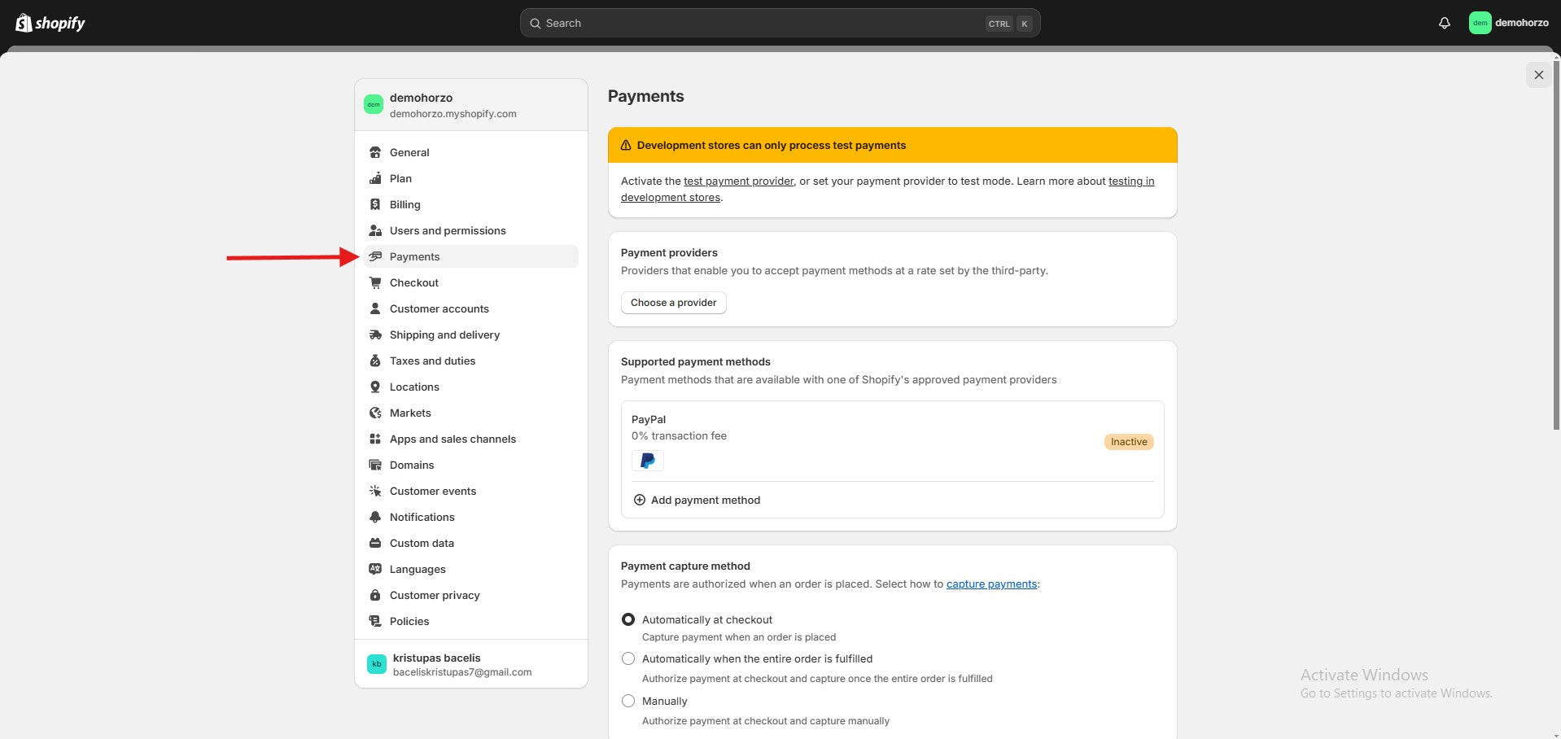Image resolution: width=1561 pixels, height=739 pixels.
Task: Click the Customer privacy lock icon
Action: point(375,595)
